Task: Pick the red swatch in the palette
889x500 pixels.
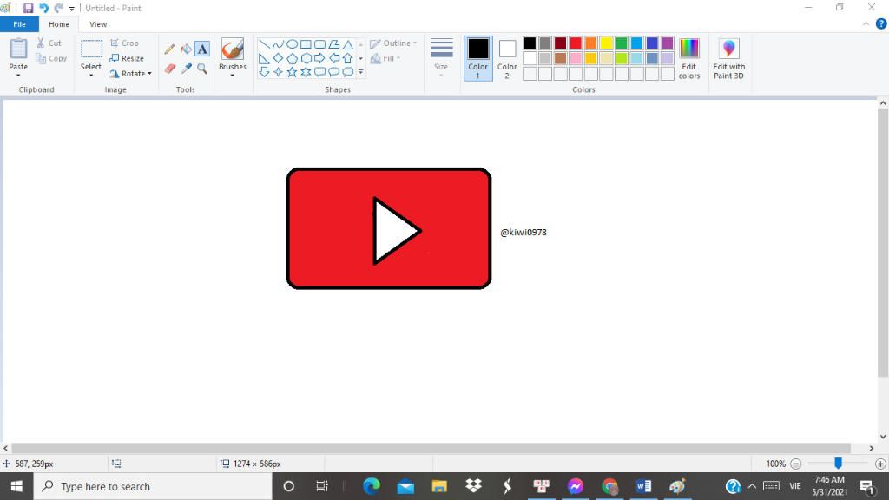Action: [576, 43]
